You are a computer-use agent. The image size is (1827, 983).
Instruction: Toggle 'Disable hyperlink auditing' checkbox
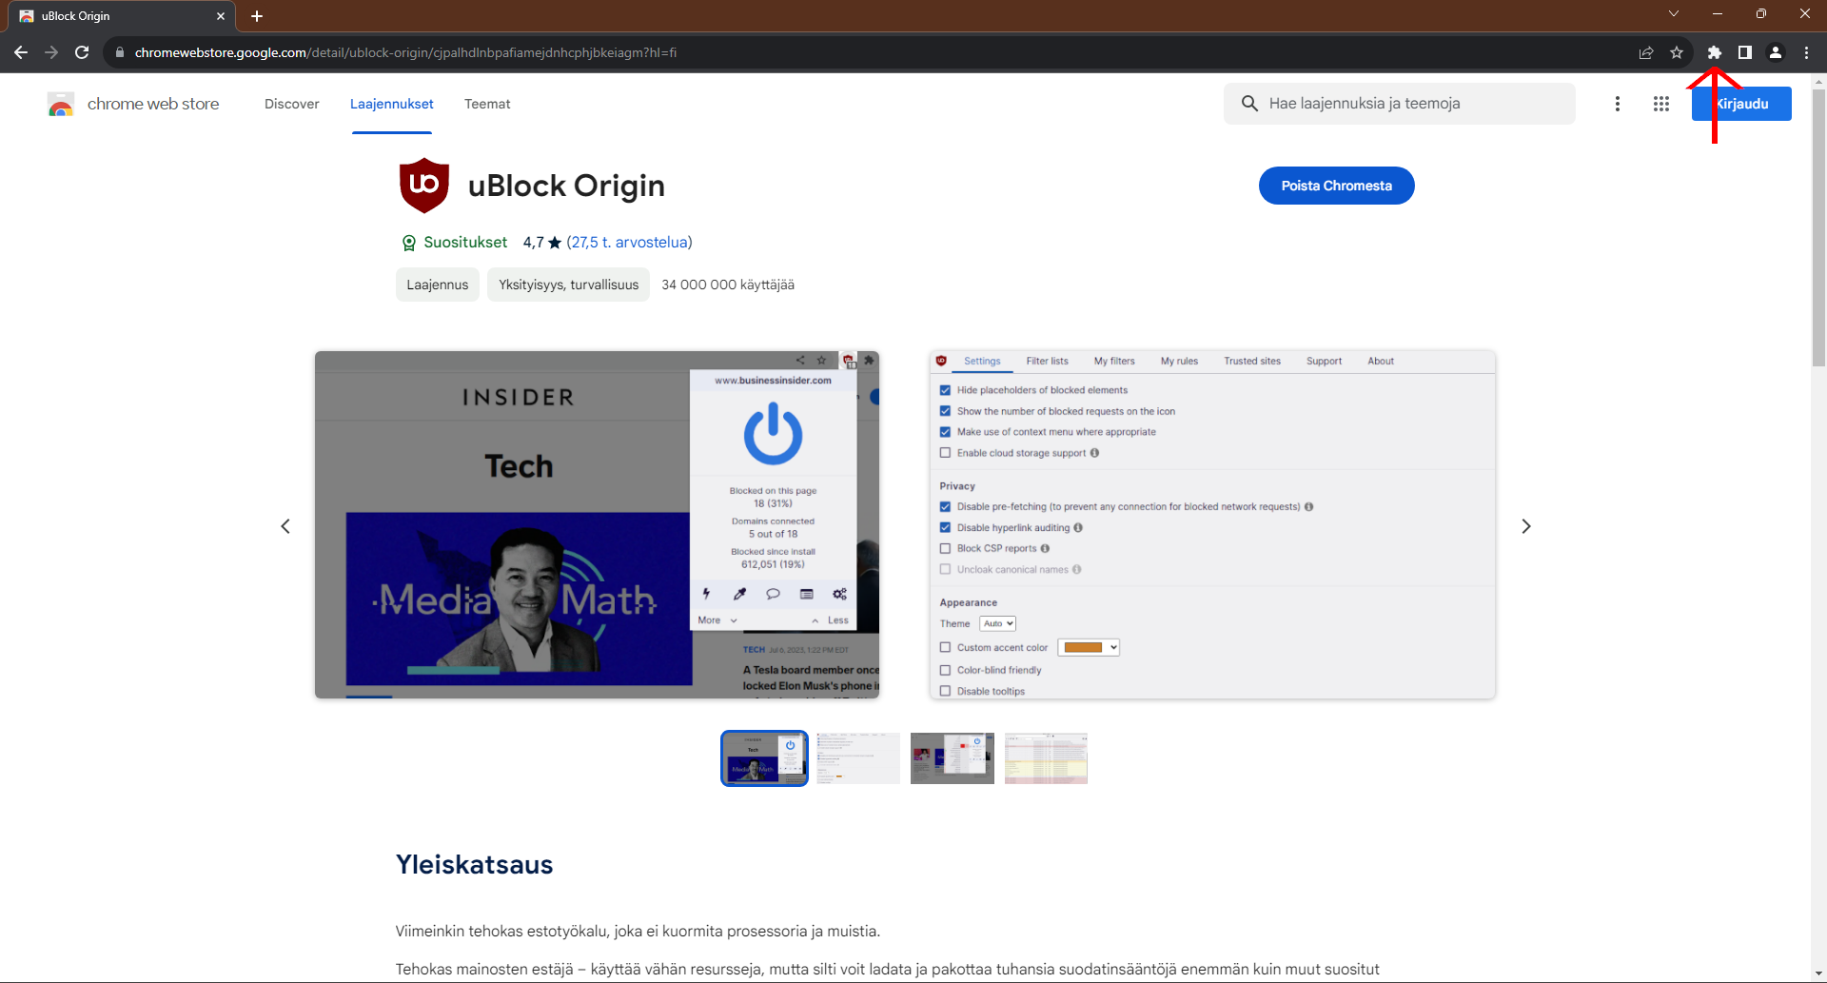coord(945,528)
